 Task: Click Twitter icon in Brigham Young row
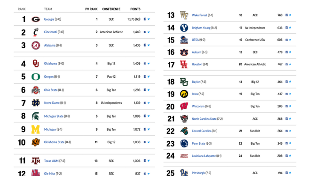tap(290, 28)
